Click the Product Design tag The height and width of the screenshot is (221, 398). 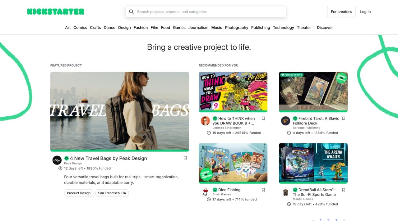[x=79, y=193]
